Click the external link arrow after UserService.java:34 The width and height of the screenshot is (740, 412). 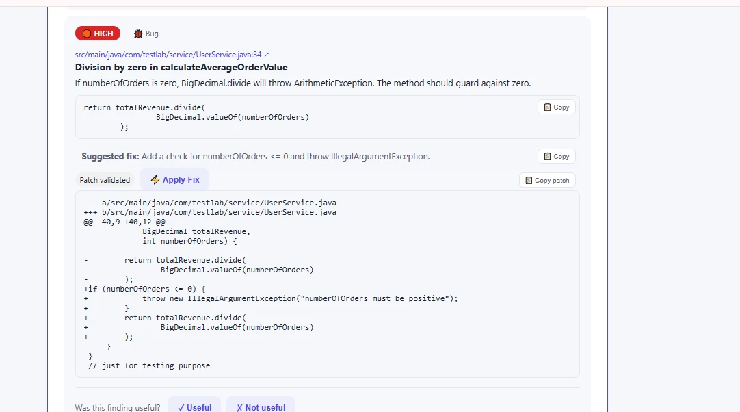[x=267, y=54]
